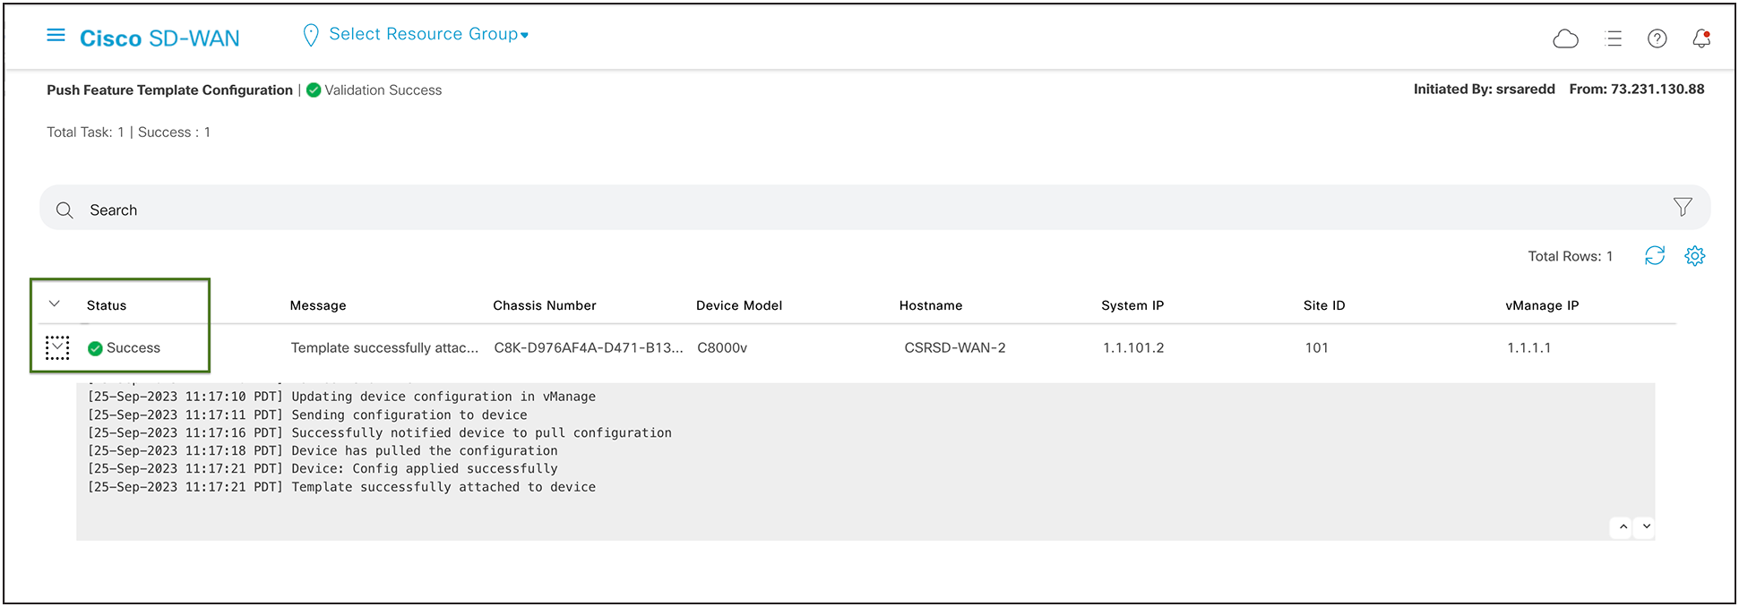Sort by vManage IP column
The height and width of the screenshot is (607, 1739).
coord(1542,305)
